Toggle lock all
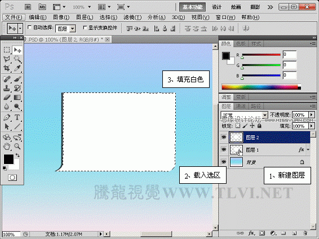This screenshot has width=319, height=239. pyautogui.click(x=259, y=126)
